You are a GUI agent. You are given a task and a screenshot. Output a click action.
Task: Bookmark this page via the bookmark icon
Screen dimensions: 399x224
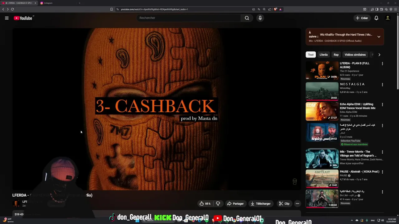111,9
